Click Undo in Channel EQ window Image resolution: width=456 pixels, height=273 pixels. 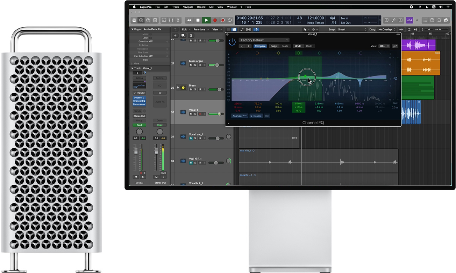coord(298,46)
